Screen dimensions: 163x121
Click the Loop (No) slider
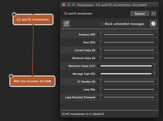click(x=127, y=89)
